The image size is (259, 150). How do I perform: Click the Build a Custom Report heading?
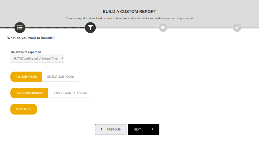coord(129,12)
